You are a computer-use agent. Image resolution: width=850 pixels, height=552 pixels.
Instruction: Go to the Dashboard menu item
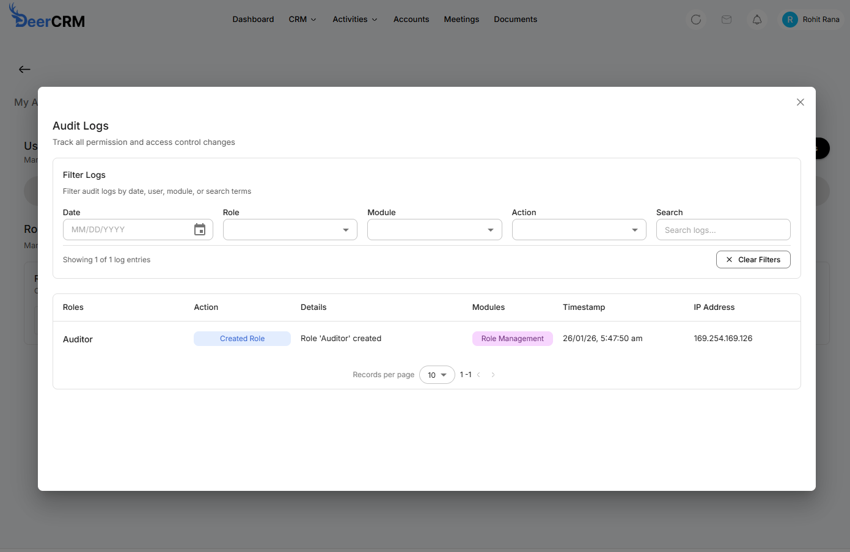pyautogui.click(x=253, y=19)
